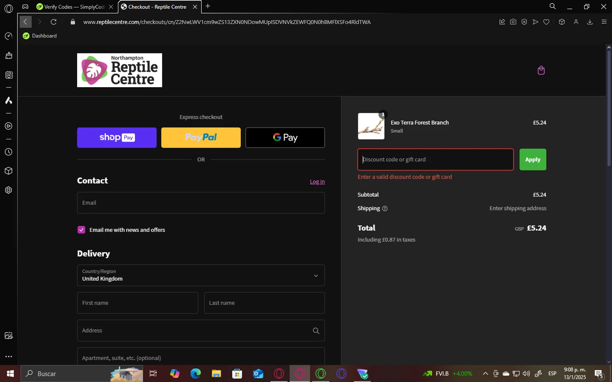Click the browser address bar URL
Screen dimensions: 612x382
pos(227,22)
